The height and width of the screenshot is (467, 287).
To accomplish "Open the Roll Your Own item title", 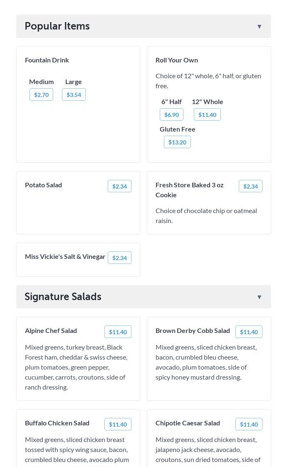I will pos(177,60).
